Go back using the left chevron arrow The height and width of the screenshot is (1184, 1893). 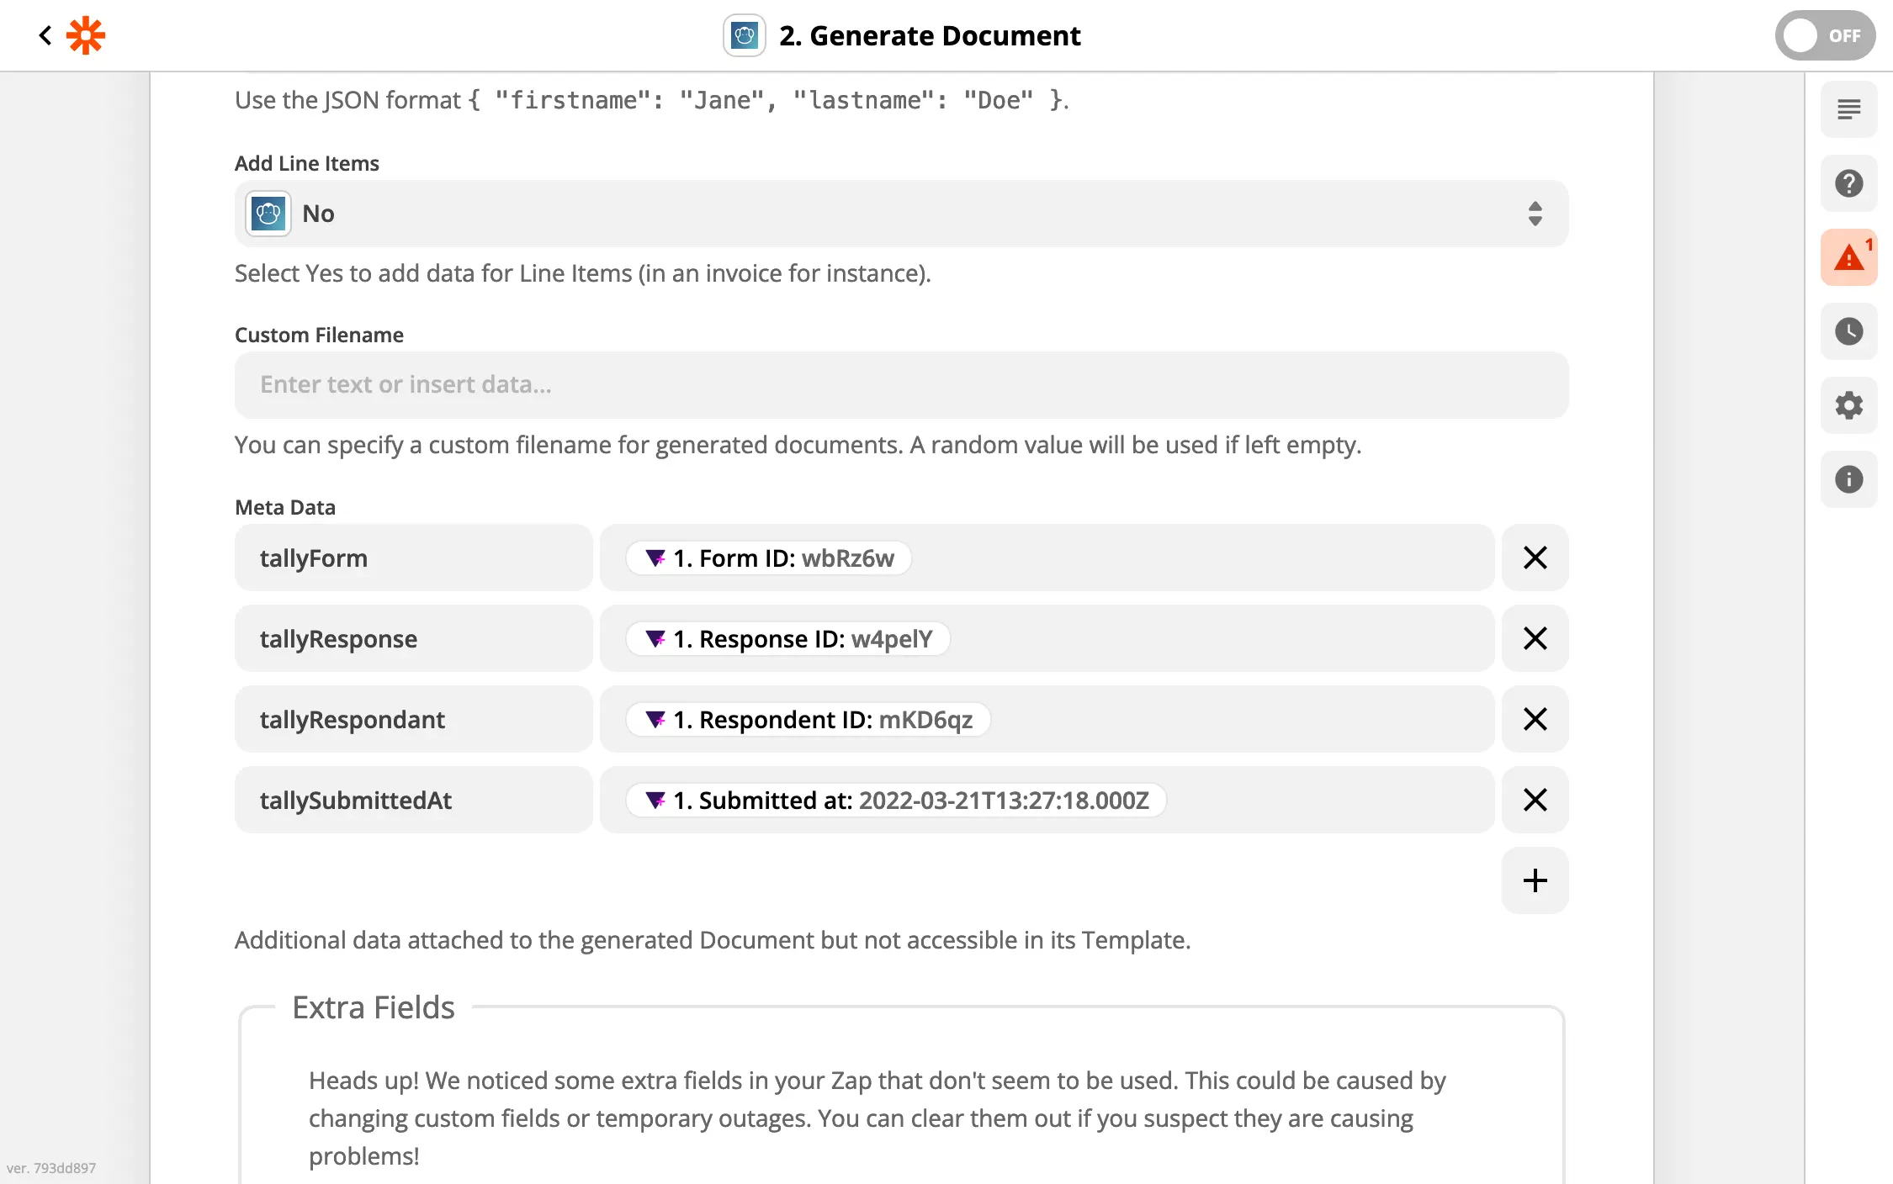(x=45, y=35)
